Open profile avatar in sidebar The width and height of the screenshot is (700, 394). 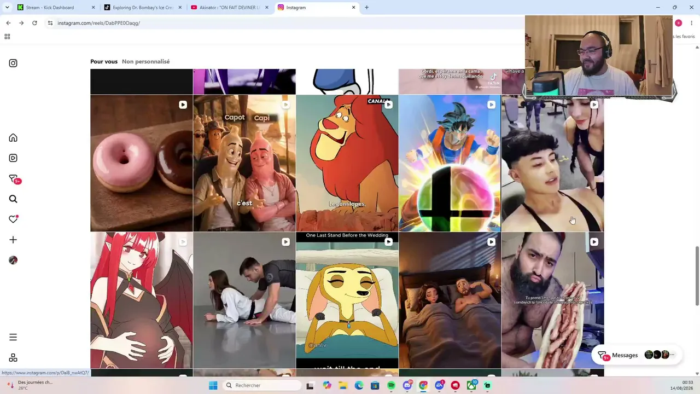coord(13,260)
